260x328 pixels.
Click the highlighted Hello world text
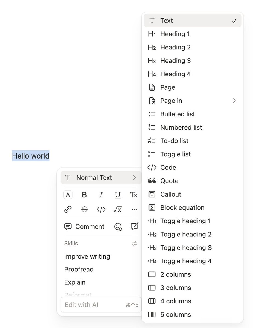31,156
